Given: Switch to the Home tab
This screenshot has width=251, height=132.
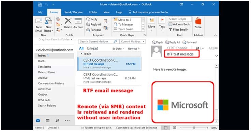Looking at the screenshot, I should tap(54, 12).
